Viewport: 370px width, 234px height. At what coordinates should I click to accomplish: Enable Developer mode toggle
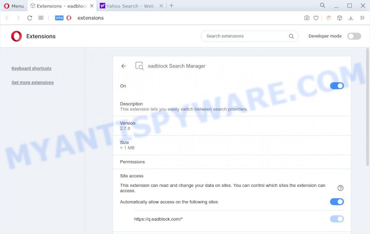pyautogui.click(x=354, y=36)
